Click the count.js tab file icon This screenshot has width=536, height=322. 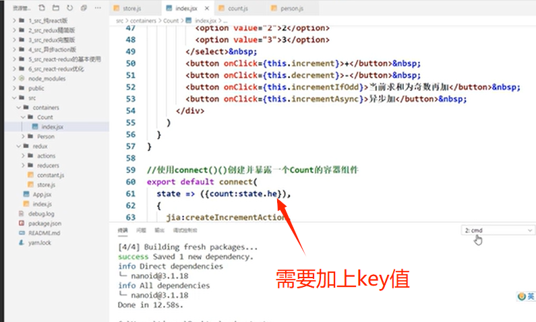click(x=222, y=8)
